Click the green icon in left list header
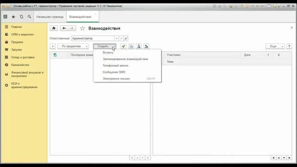The image size is (297, 167). tap(55, 55)
